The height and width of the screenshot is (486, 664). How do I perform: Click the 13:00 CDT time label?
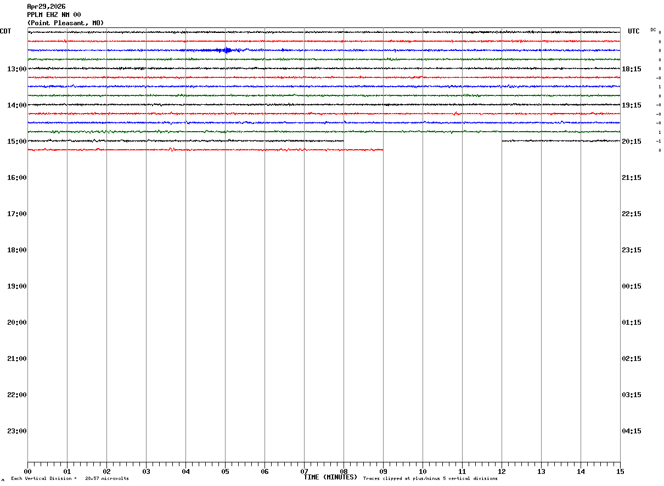pyautogui.click(x=17, y=69)
